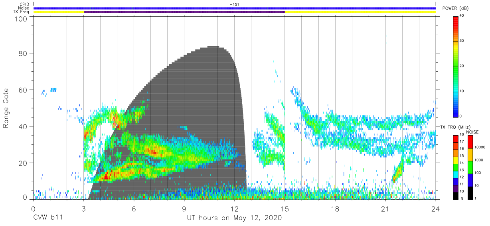Click the POWER (dB) colorbar label
490x226 pixels.
pyautogui.click(x=455, y=8)
